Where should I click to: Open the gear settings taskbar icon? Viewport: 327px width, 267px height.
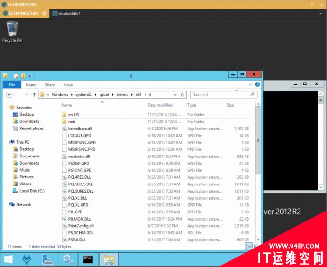point(68,259)
